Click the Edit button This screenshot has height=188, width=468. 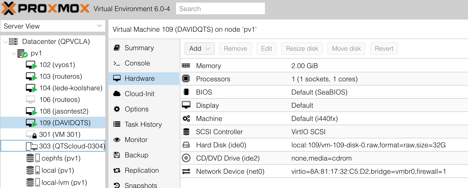tap(267, 49)
